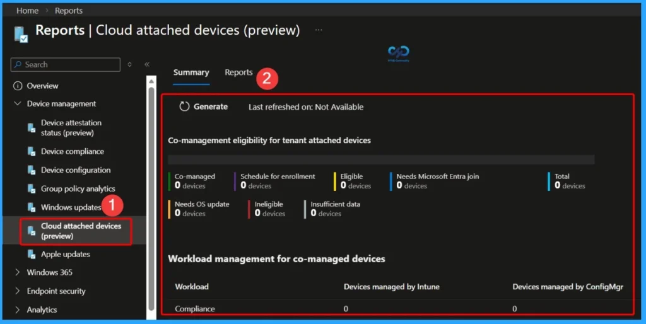This screenshot has width=646, height=324.
Task: Open Overview in sidebar
Action: point(42,86)
